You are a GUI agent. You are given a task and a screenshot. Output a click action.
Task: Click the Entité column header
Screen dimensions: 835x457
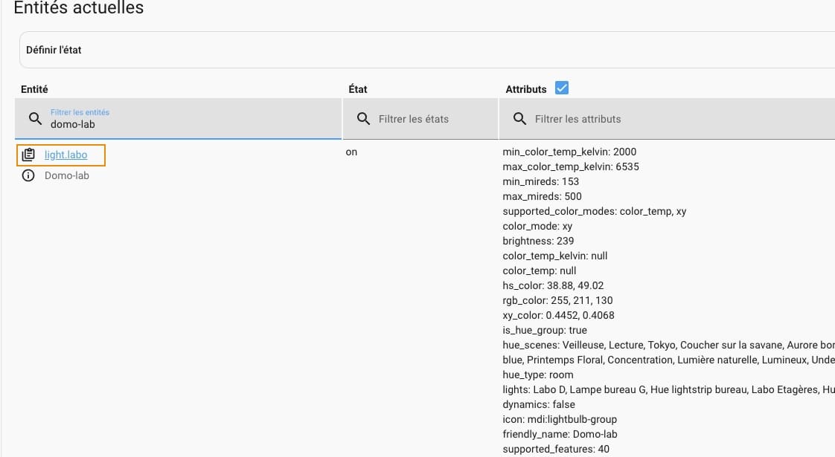click(35, 89)
